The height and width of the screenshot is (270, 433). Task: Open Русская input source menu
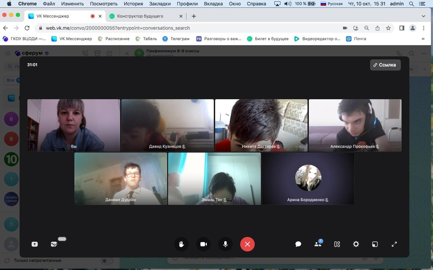(332, 4)
